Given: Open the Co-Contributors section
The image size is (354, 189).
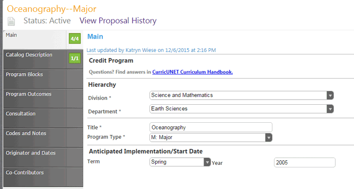Looking at the screenshot, I should pos(35,177).
